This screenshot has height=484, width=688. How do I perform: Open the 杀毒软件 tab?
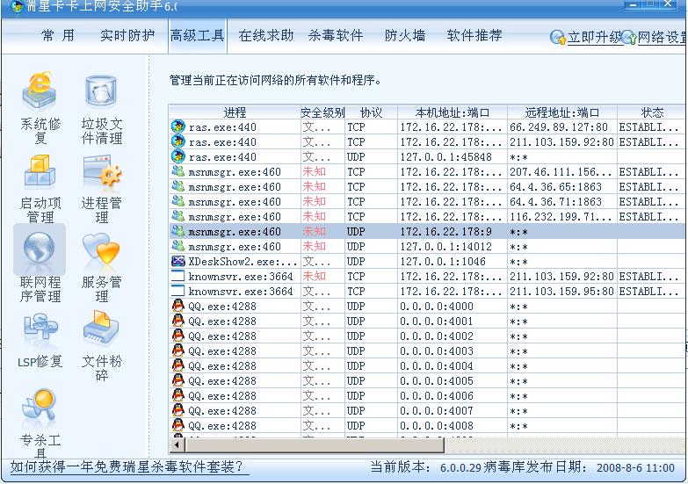coord(336,35)
